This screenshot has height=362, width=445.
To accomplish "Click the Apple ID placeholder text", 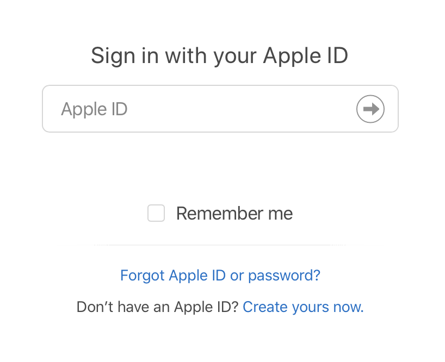I will 94,109.
